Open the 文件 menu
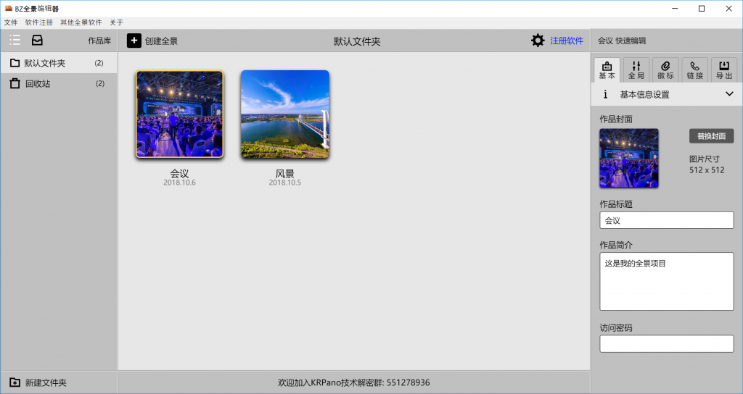The width and height of the screenshot is (743, 394). (x=11, y=22)
